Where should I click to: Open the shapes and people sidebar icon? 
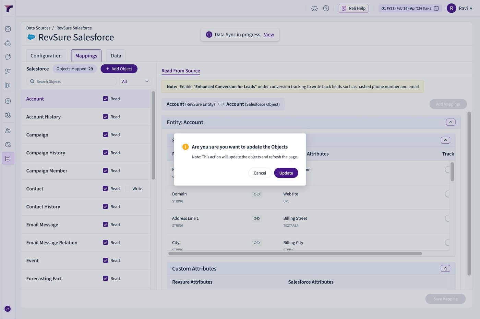[x=8, y=115]
